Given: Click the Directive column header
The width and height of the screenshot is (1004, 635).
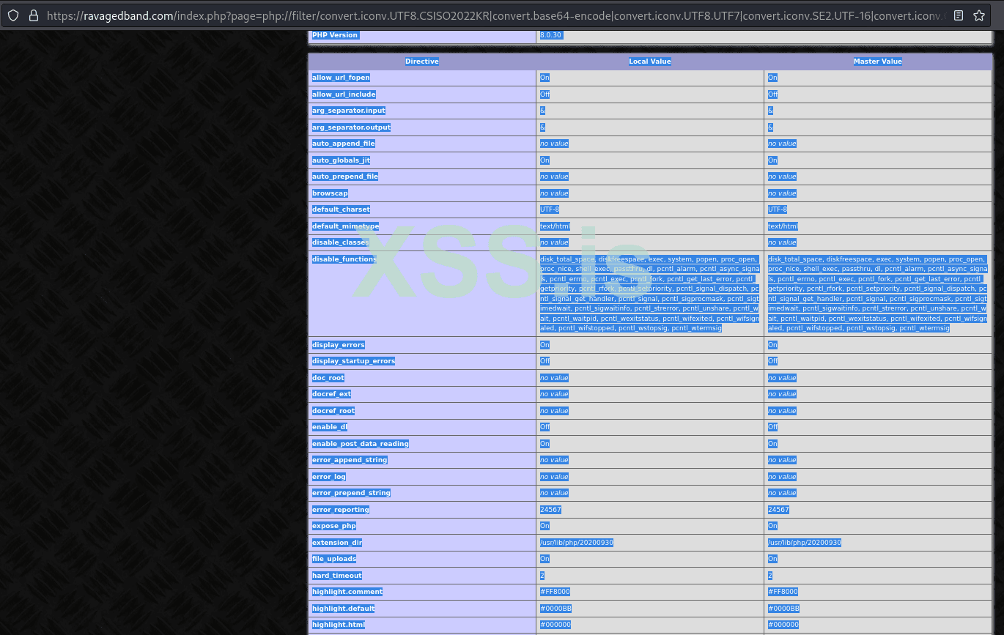Looking at the screenshot, I should coord(421,61).
